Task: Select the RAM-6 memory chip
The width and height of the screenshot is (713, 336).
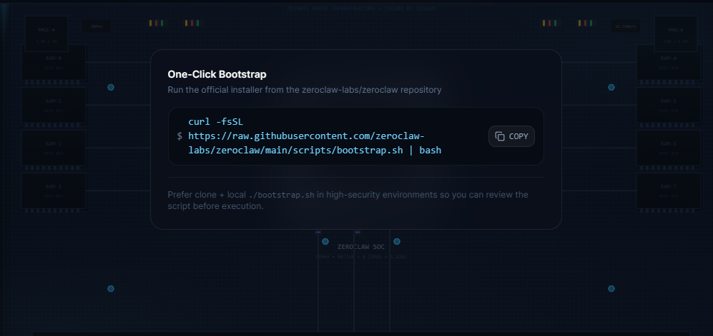Action: pos(669,148)
